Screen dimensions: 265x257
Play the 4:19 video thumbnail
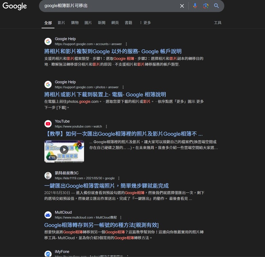pos(64,151)
